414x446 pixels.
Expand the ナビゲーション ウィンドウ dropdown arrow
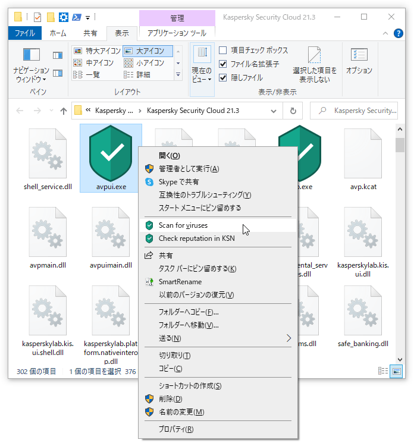click(44, 80)
